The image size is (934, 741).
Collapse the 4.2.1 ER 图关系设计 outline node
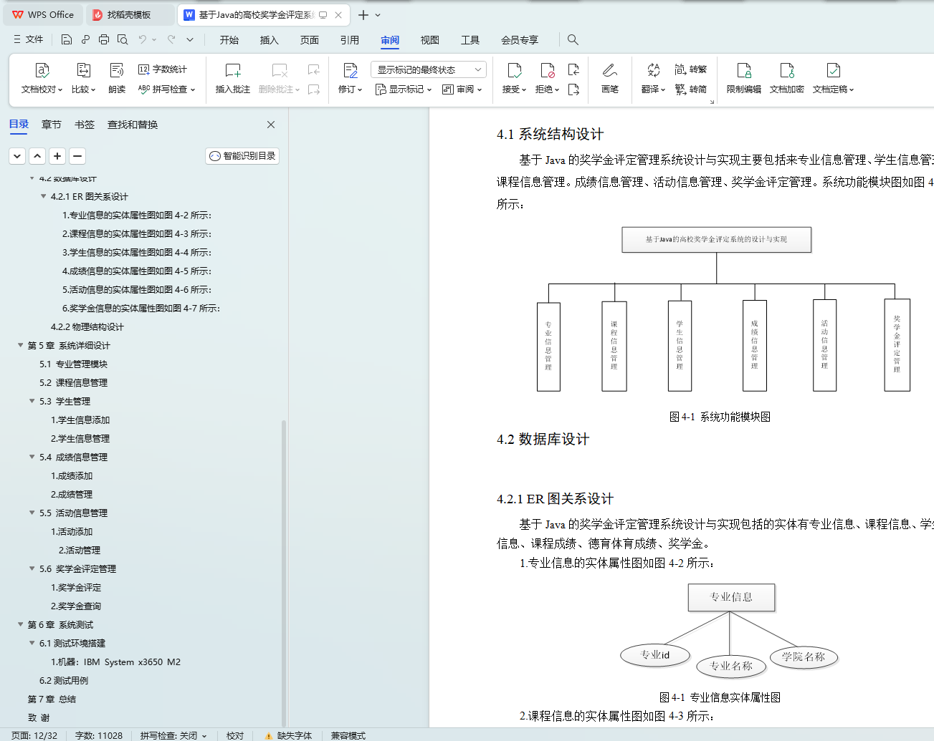44,196
